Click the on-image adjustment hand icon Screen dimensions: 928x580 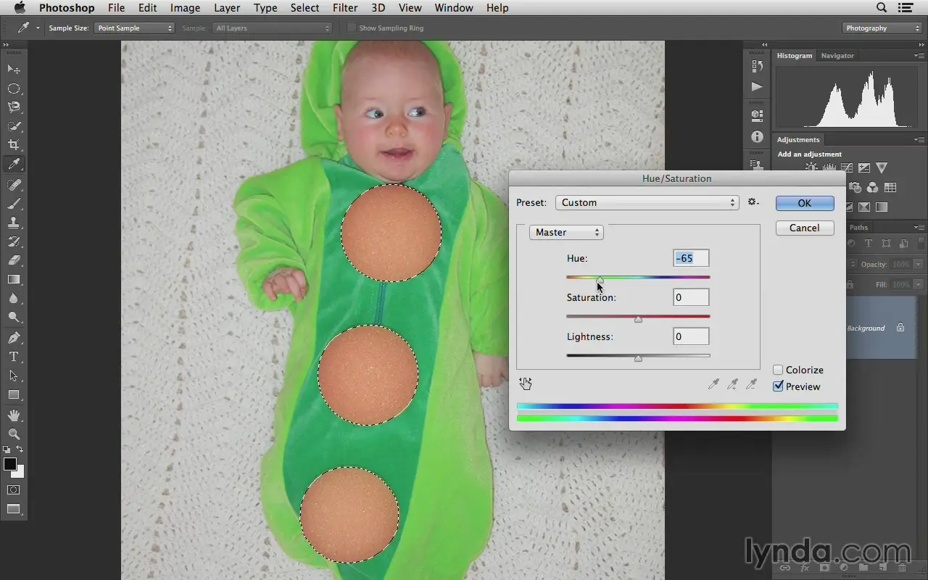(526, 384)
